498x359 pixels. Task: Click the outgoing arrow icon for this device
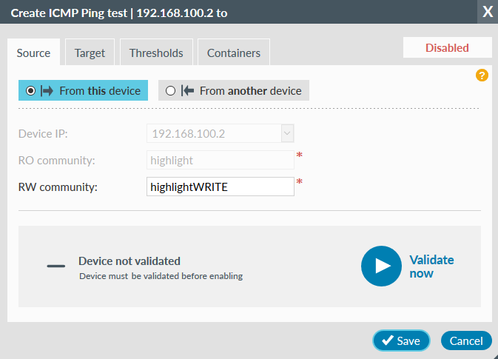click(47, 91)
